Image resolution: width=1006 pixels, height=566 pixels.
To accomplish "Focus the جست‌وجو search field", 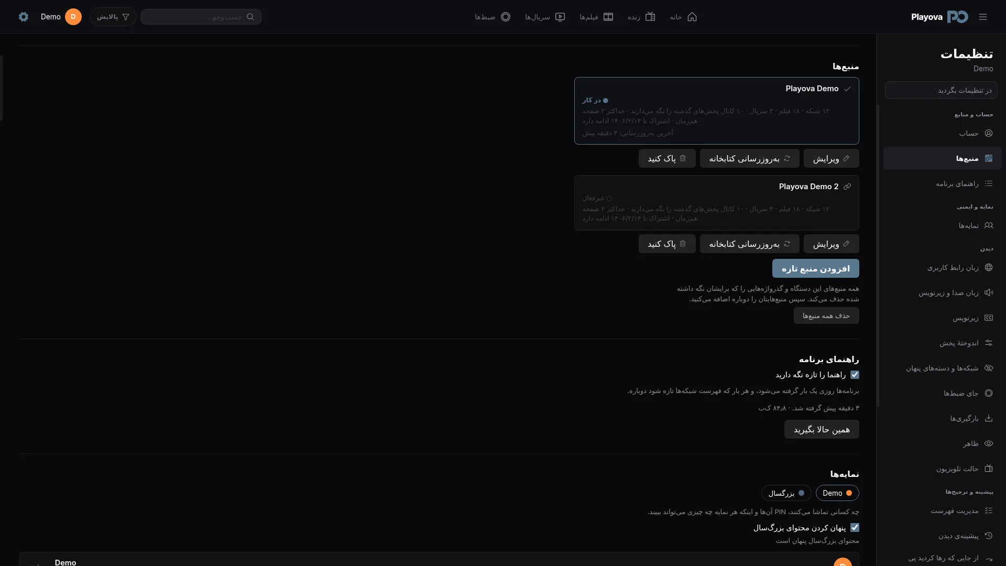I will (201, 17).
